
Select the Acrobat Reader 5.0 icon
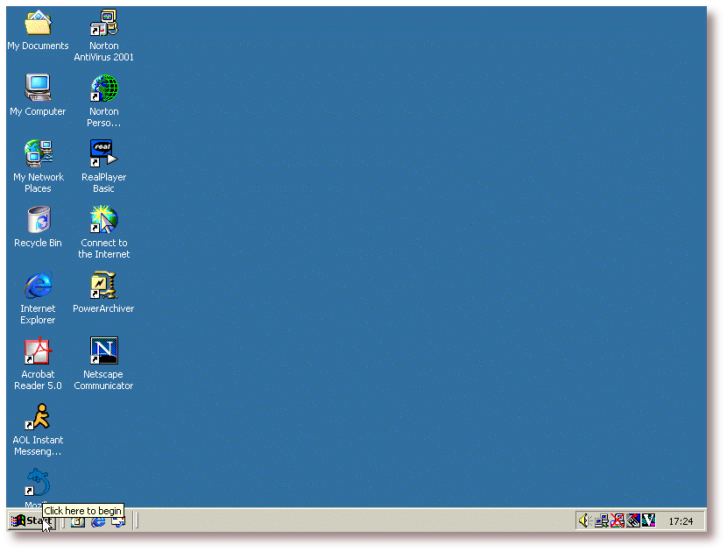click(38, 351)
